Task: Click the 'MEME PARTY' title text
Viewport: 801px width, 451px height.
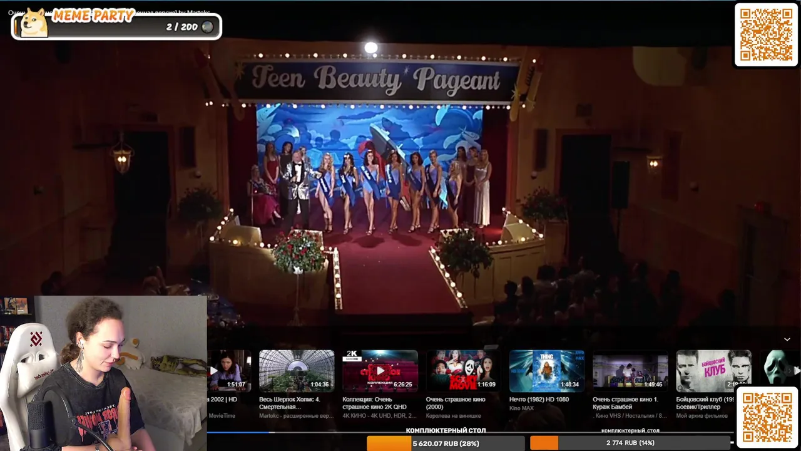Action: (93, 16)
